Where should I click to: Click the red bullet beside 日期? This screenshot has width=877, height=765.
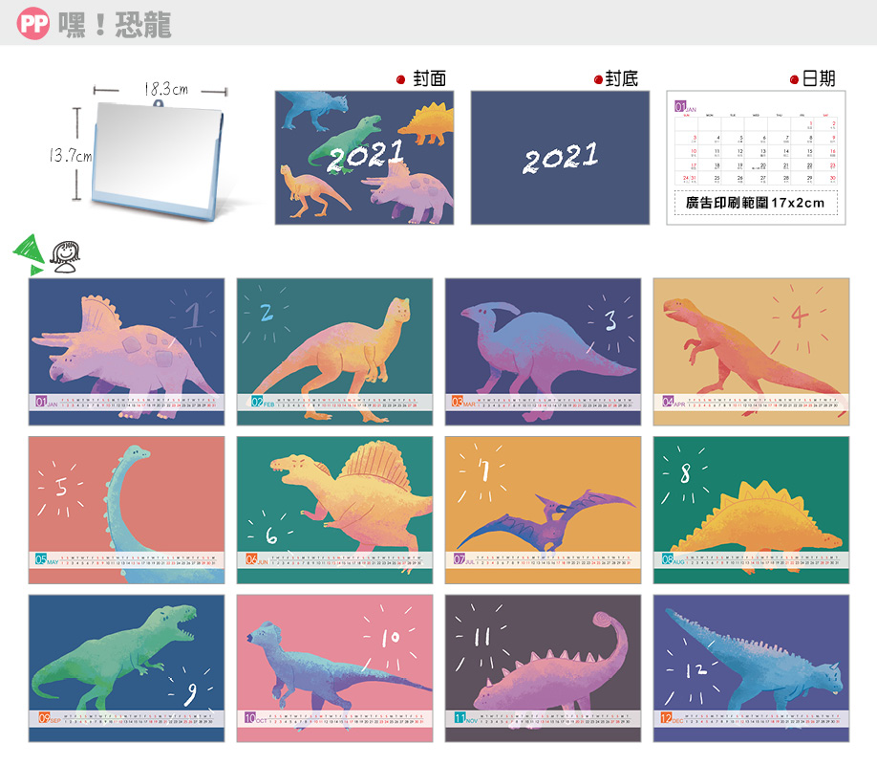click(x=794, y=79)
